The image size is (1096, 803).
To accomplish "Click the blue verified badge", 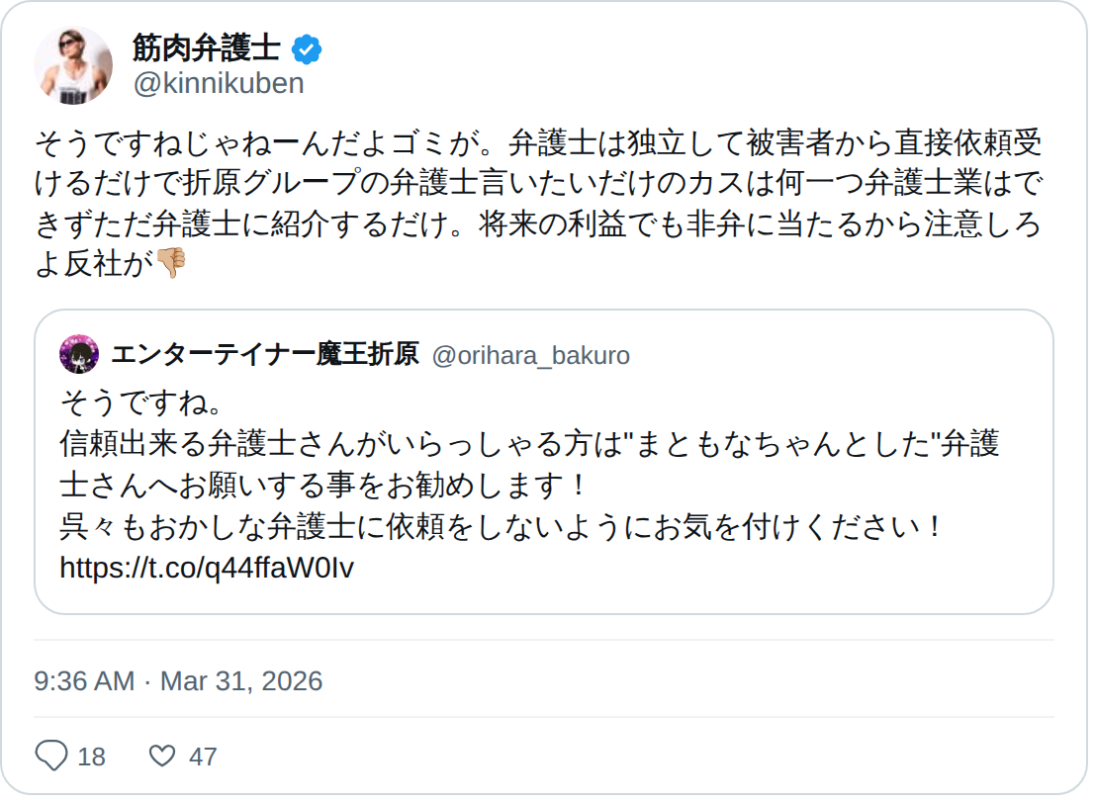I will tap(307, 48).
